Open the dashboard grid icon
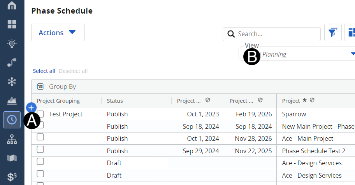This screenshot has height=185, width=355. tap(12, 24)
